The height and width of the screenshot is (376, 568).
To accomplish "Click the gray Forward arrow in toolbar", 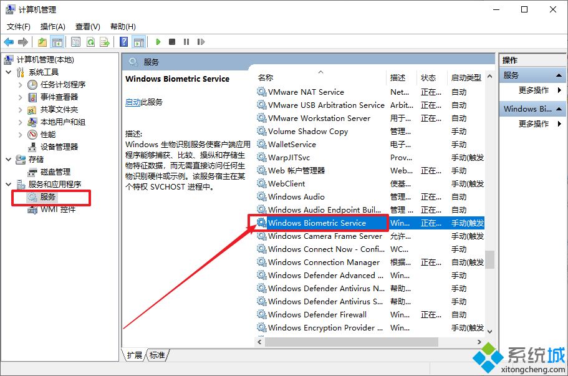I will (23, 42).
